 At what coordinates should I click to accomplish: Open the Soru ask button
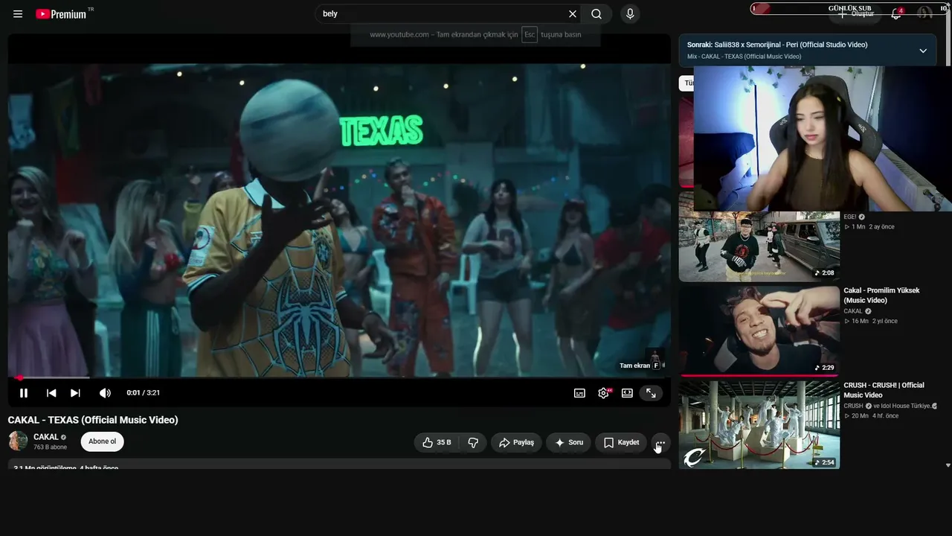click(x=568, y=442)
